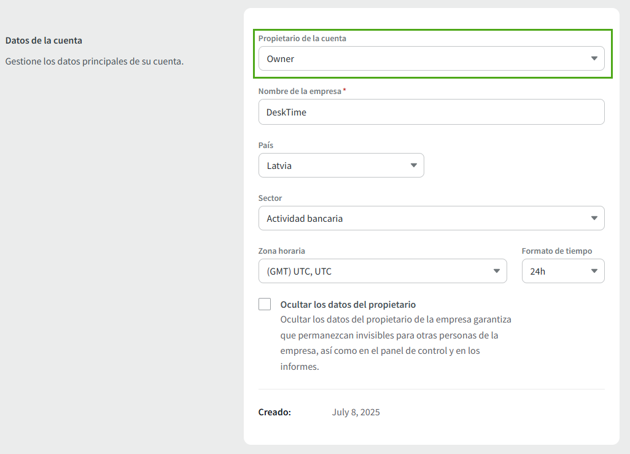The height and width of the screenshot is (454, 630).
Task: Click the 'Propietario de la cuenta' field label
Action: coord(302,39)
